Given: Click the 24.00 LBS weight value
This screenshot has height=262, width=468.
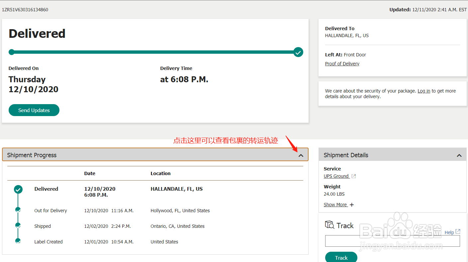Looking at the screenshot, I should coord(333,194).
